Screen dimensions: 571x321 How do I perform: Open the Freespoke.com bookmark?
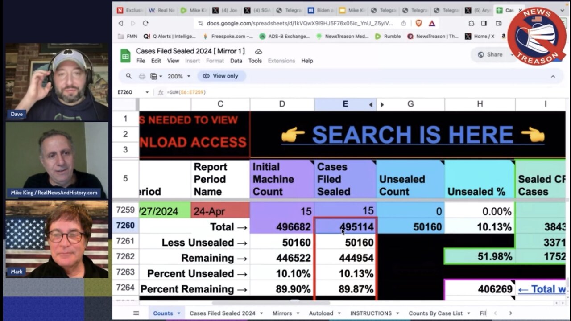(x=228, y=37)
